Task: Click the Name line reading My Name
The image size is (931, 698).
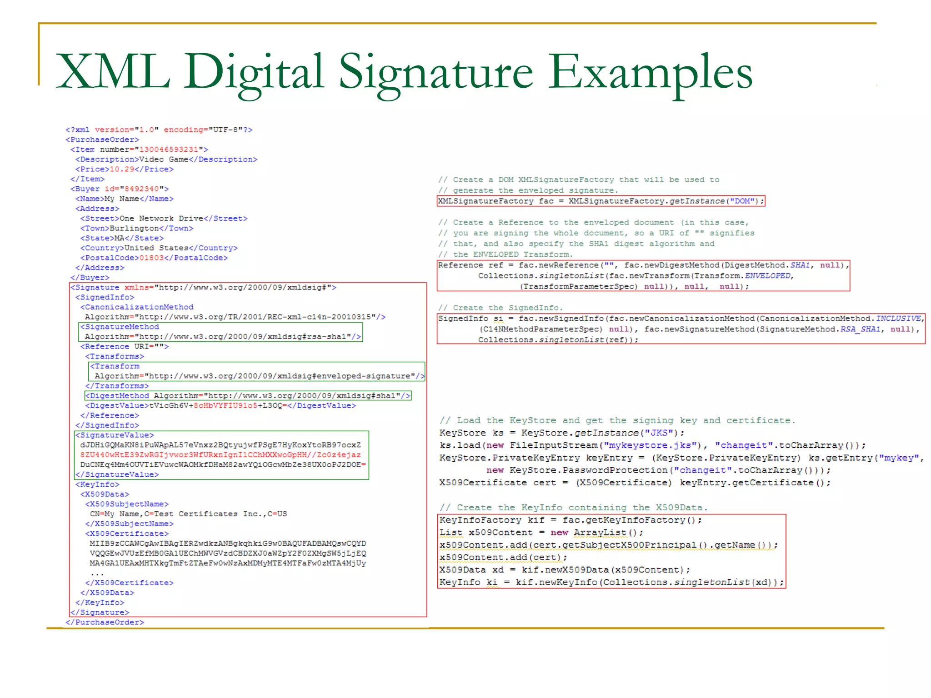Action: pos(125,199)
